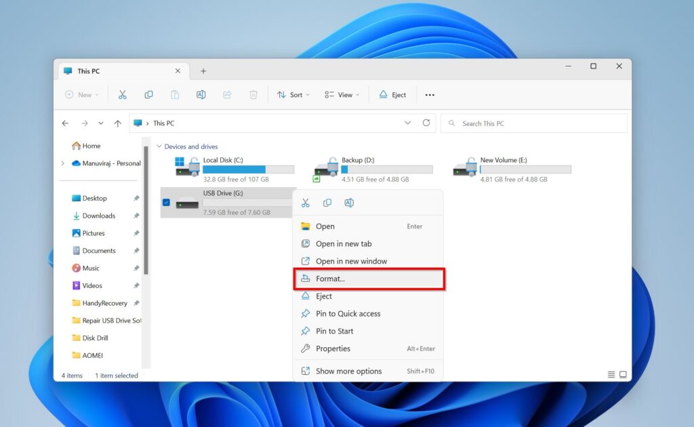
Task: Collapse the Devices and drives section
Action: point(158,146)
